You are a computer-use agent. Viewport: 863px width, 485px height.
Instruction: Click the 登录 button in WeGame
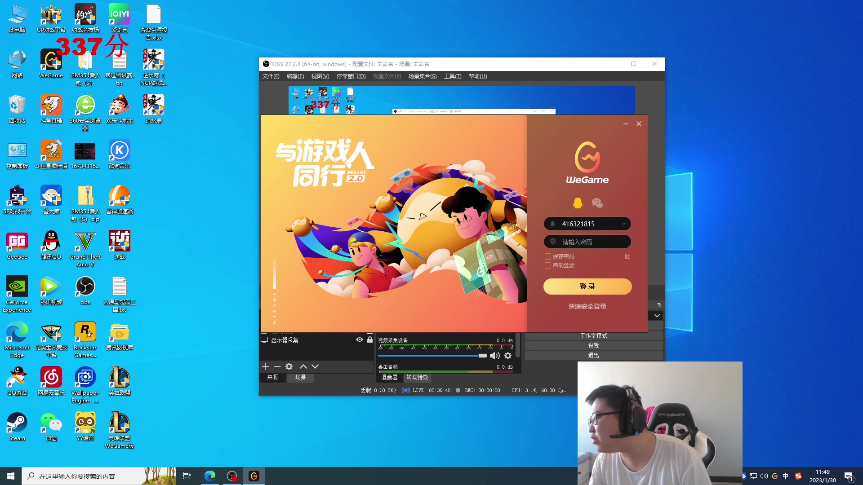click(x=587, y=287)
